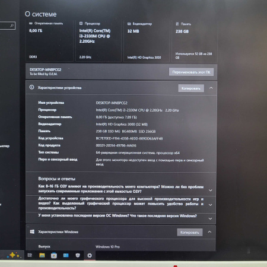This screenshot has width=267, height=267.
Task: Click the RAM icon on the Оперативная память card
Action: click(31, 23)
